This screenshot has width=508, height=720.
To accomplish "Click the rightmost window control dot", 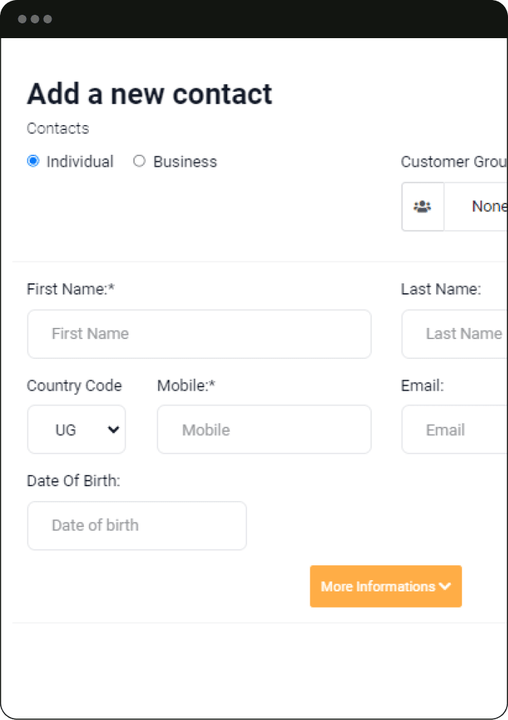I will pos(48,19).
